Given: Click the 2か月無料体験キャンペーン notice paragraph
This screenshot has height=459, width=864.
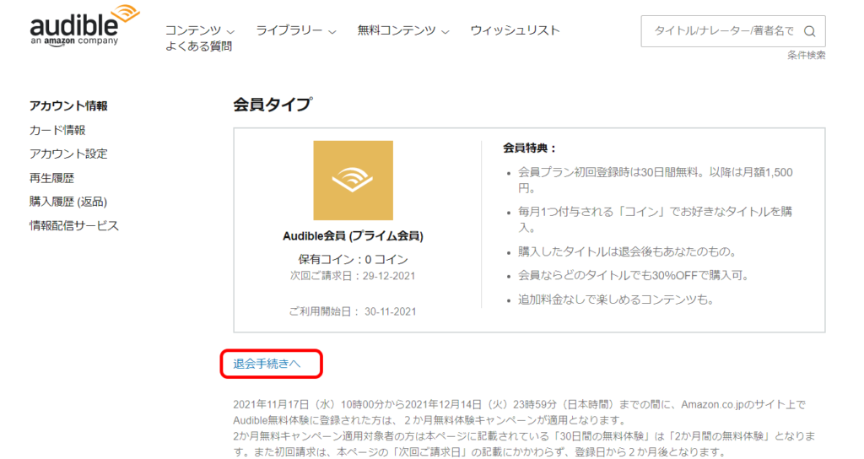Looking at the screenshot, I should click(524, 428).
